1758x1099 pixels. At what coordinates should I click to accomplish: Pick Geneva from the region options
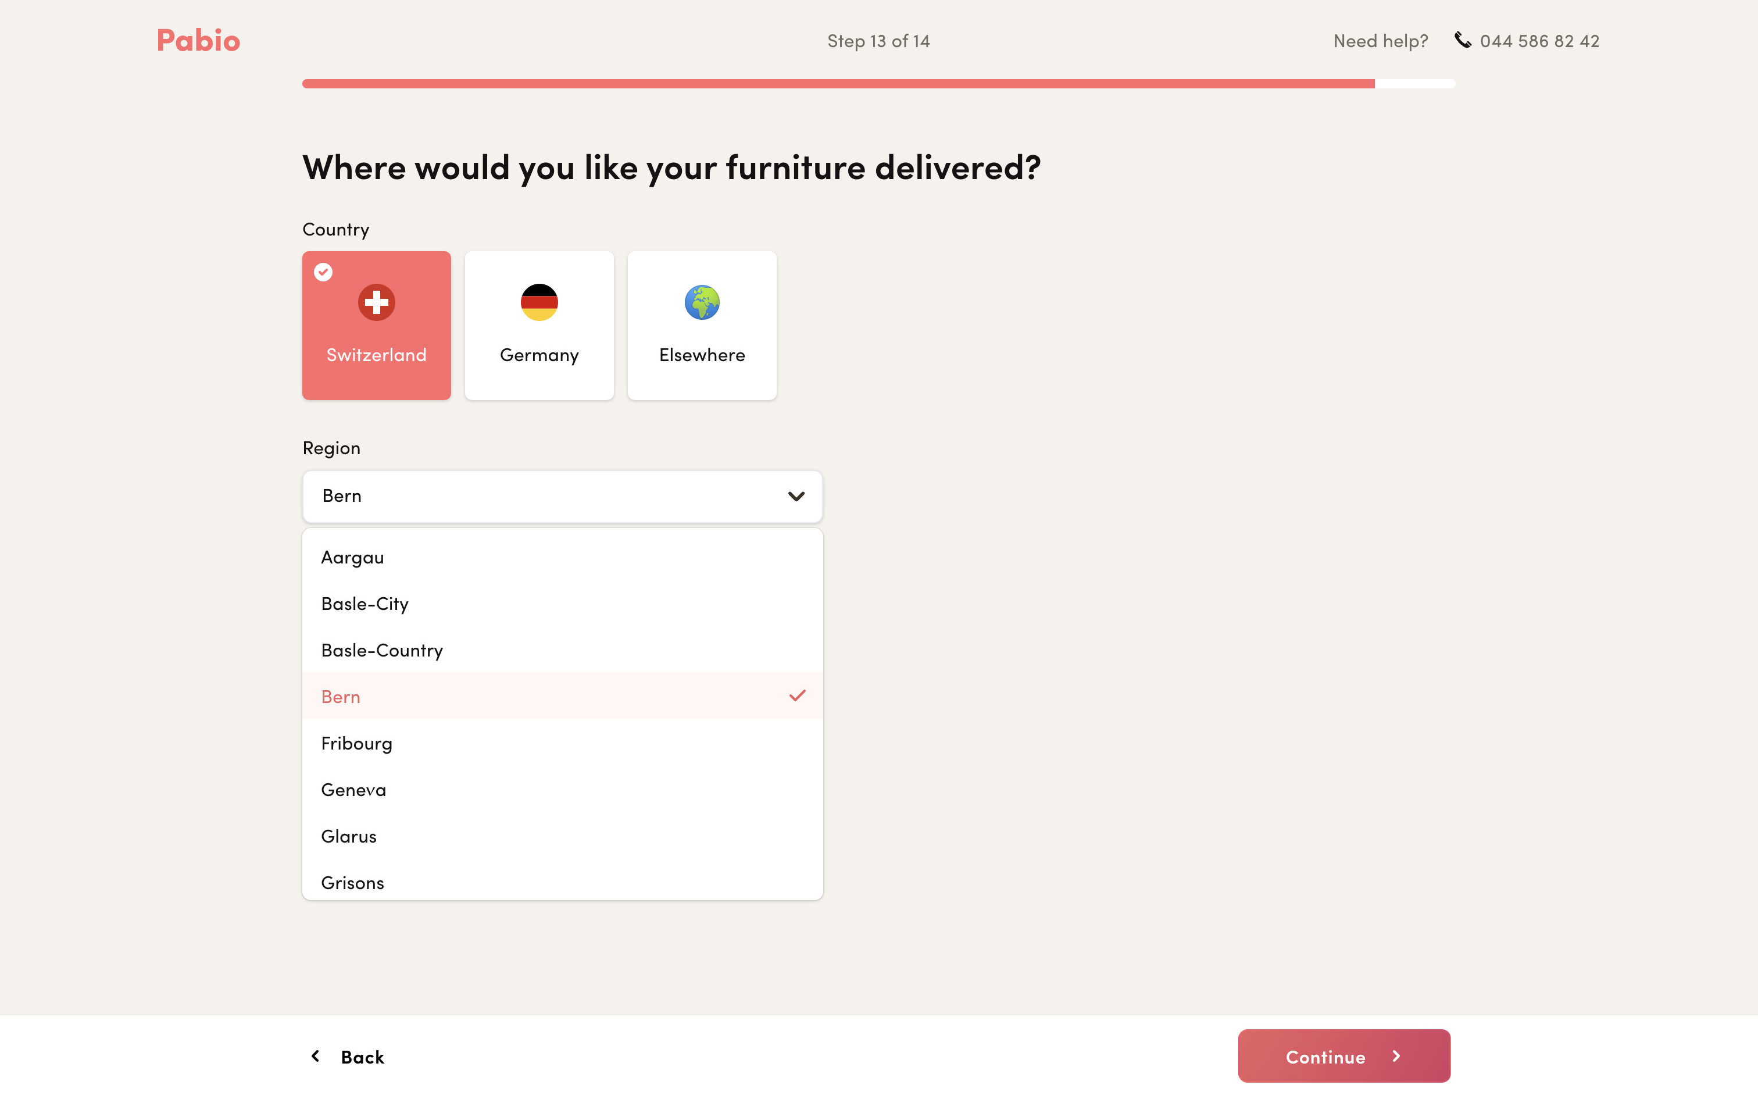(354, 790)
